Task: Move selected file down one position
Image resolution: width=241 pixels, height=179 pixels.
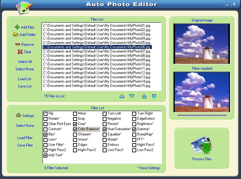Action: [132, 96]
